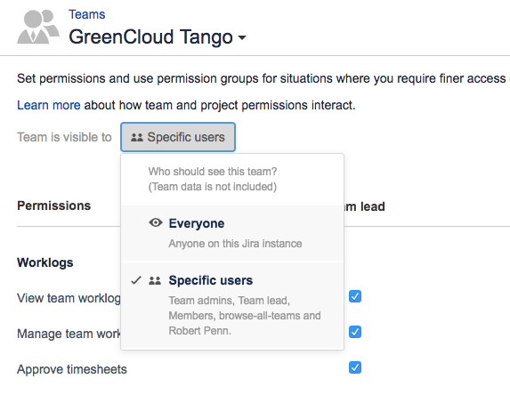Choose the Specific users menu option
Screen dimensions: 510x403
tap(232, 305)
